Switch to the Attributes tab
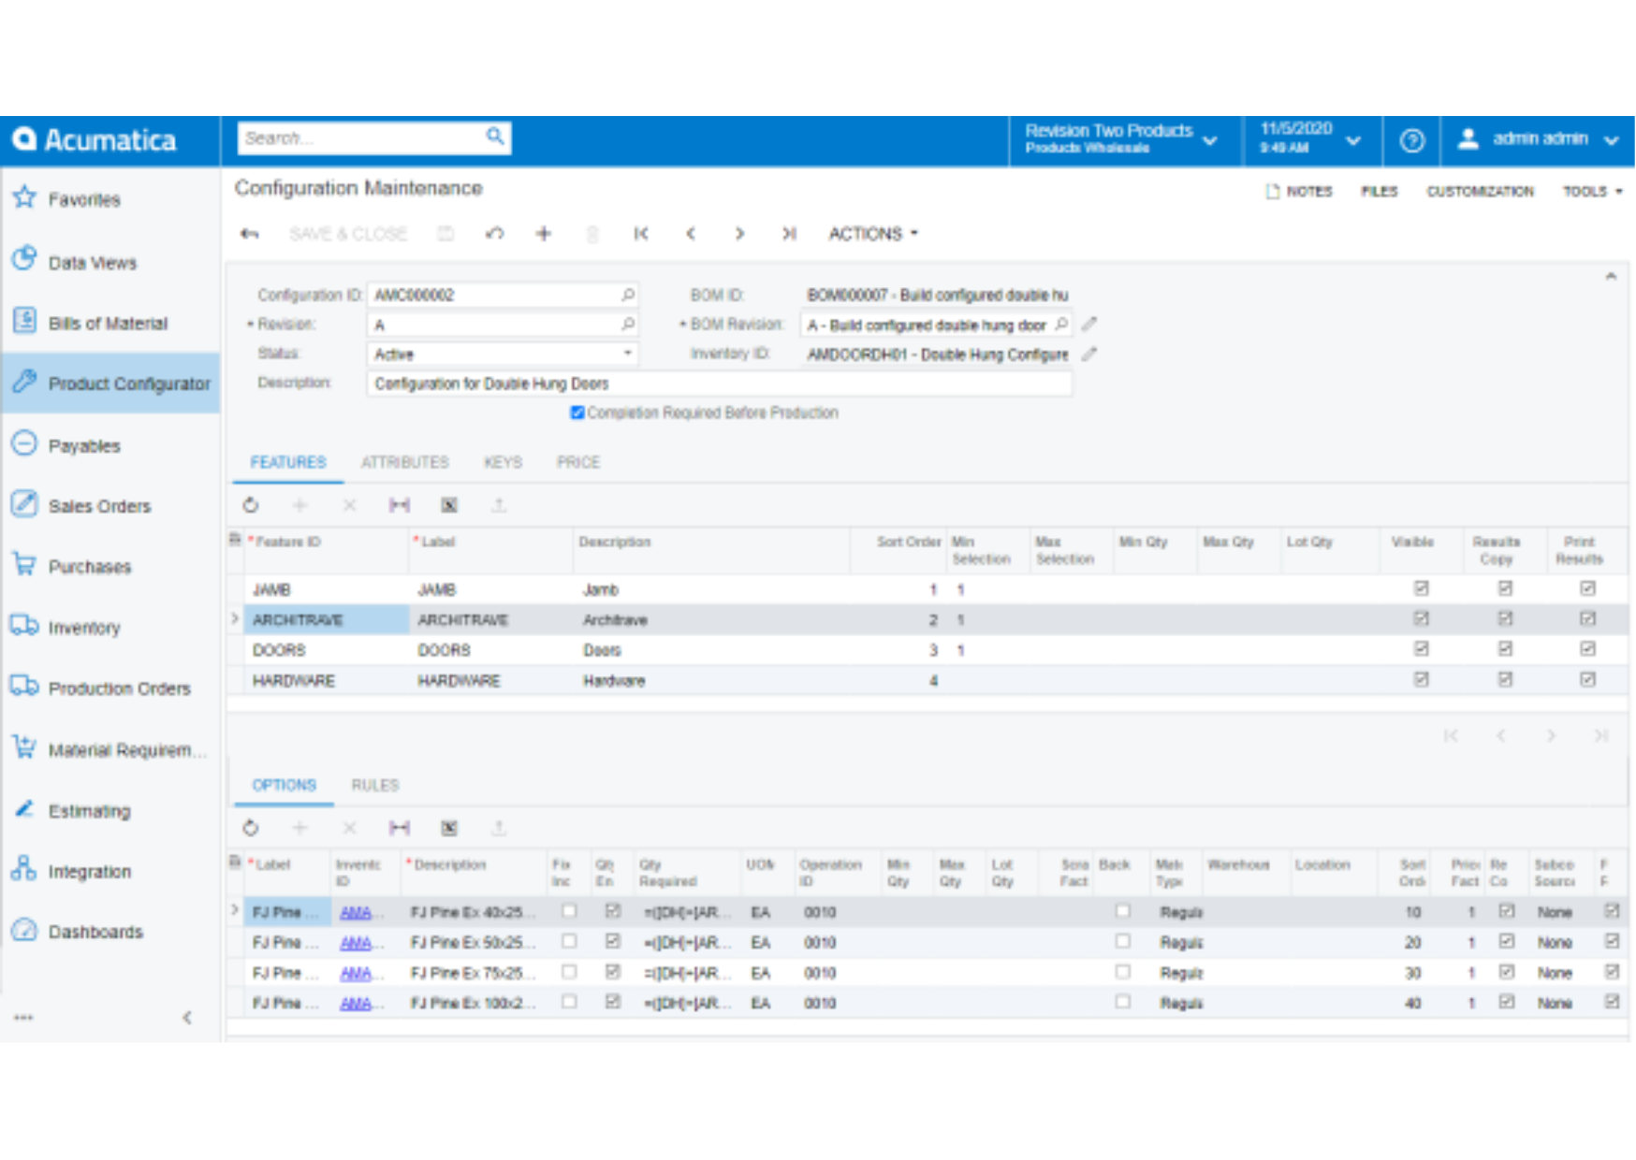 coord(405,461)
